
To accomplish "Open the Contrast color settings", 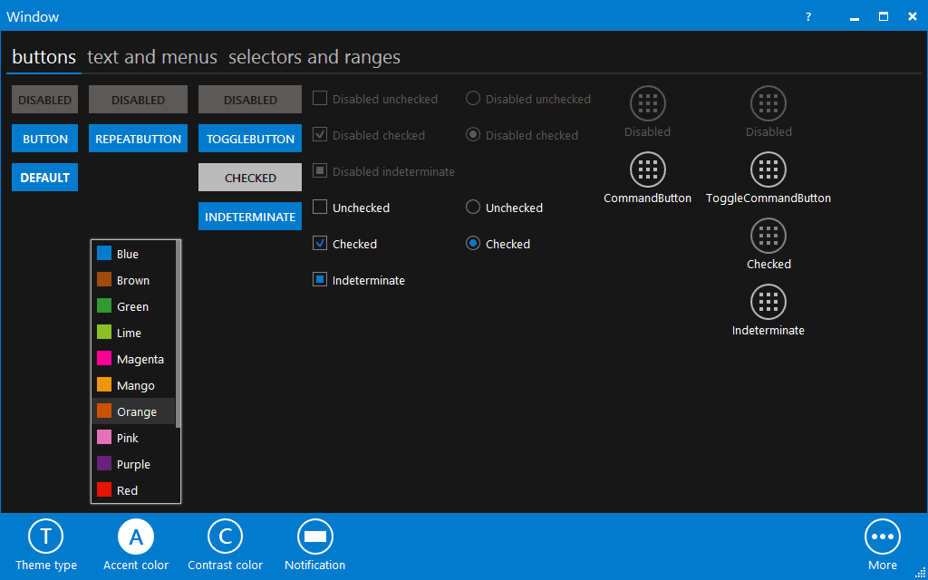I will pos(225,536).
